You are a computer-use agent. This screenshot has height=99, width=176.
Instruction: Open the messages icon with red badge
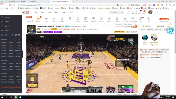(x=144, y=12)
